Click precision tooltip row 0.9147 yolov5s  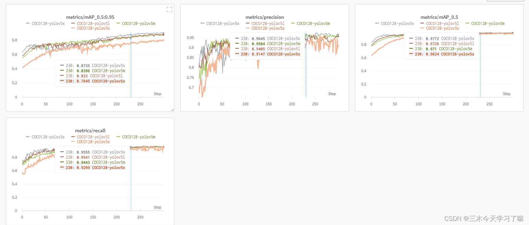(267, 54)
